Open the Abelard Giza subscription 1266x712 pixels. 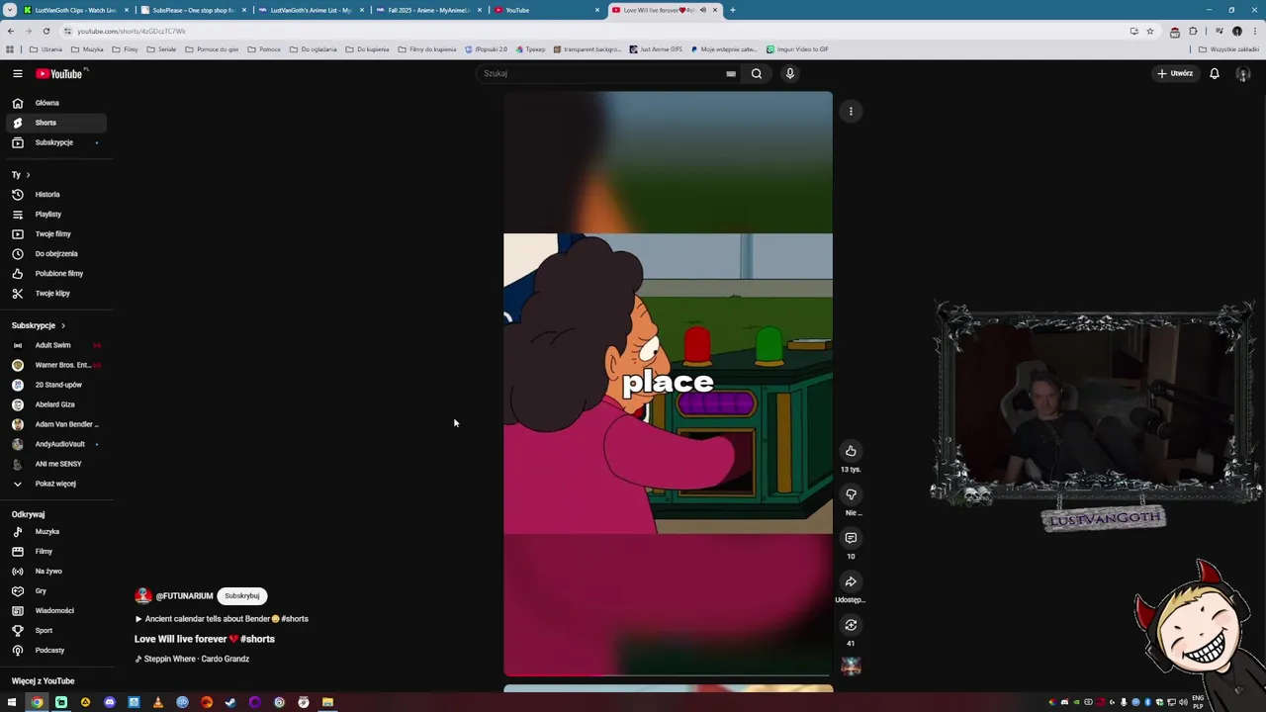coord(55,404)
